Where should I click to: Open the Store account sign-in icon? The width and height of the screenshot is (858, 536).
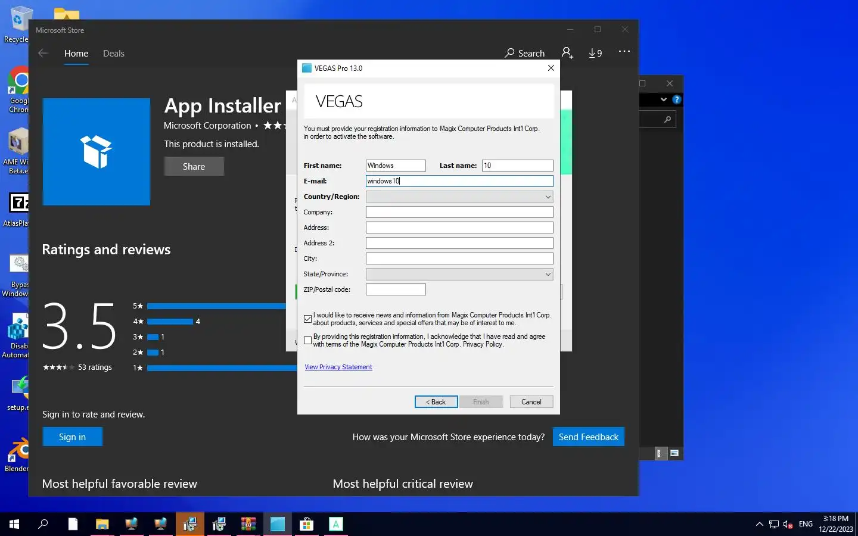[567, 54]
